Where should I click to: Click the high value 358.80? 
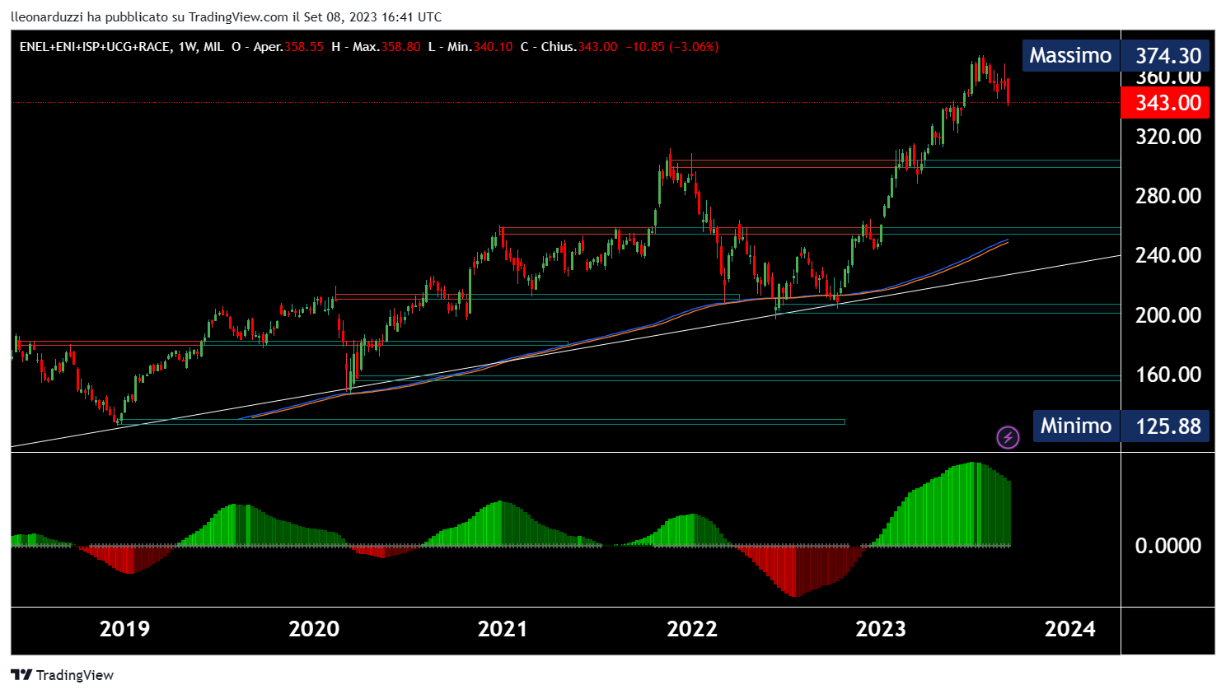[x=400, y=47]
